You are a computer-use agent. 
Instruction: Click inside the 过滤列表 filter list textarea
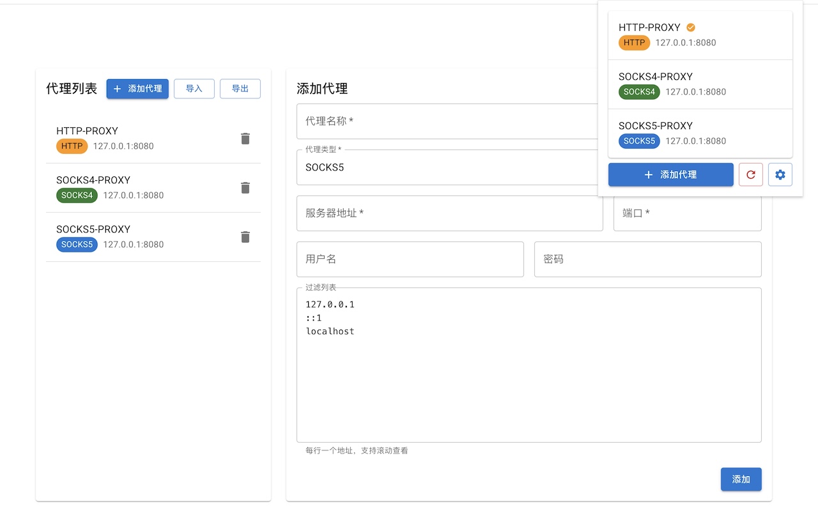pyautogui.click(x=529, y=364)
